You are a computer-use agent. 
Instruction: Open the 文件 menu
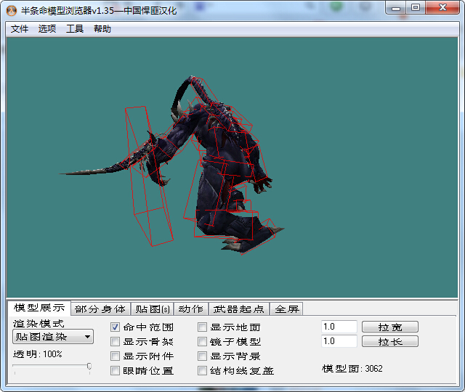pyautogui.click(x=19, y=29)
